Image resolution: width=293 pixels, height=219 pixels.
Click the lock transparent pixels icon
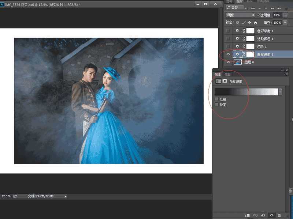238,23
